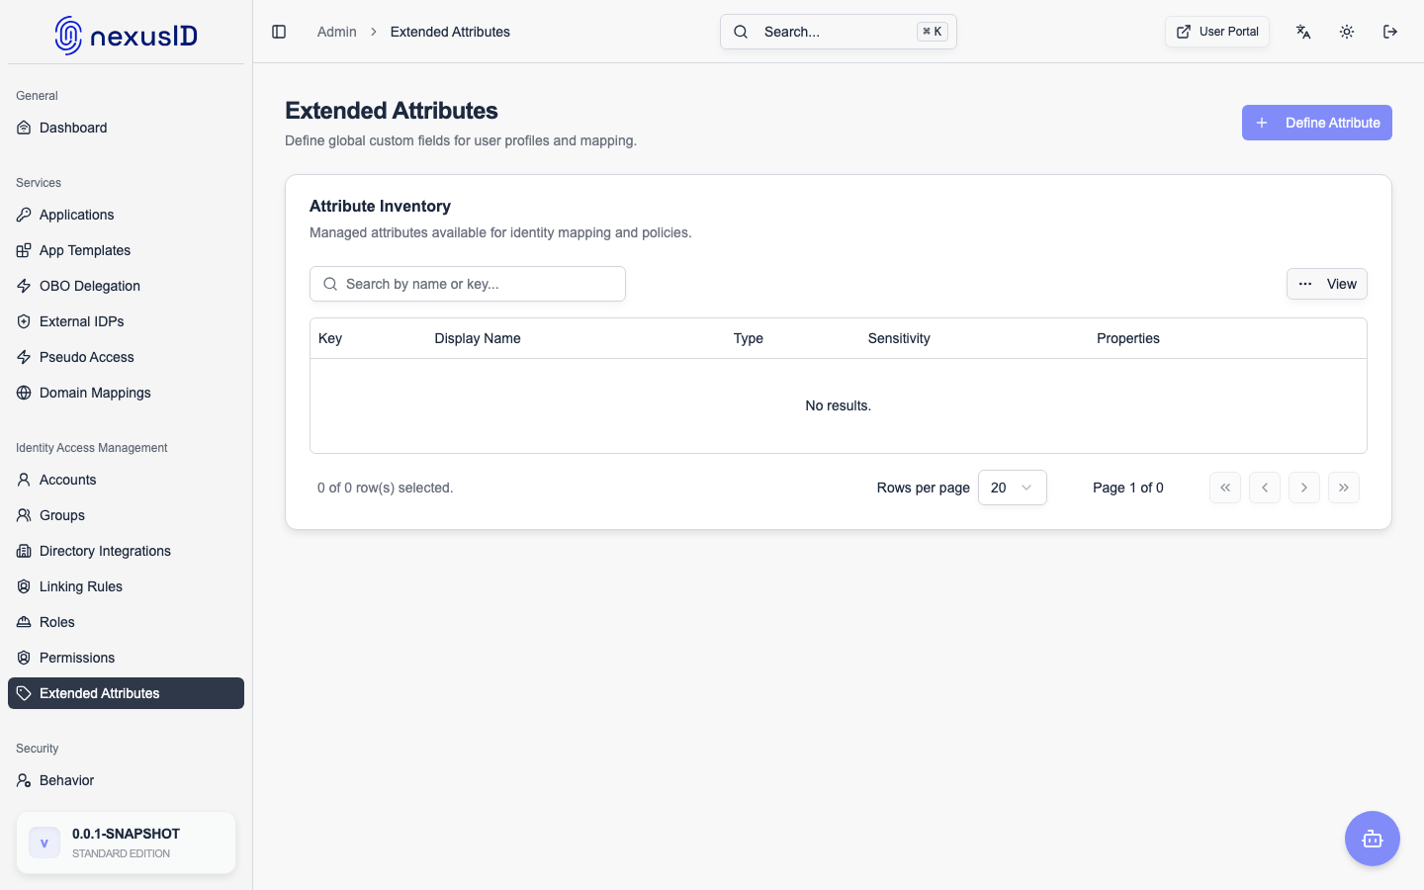1424x890 pixels.
Task: Focus the global Search box
Action: click(x=839, y=32)
